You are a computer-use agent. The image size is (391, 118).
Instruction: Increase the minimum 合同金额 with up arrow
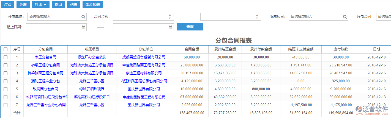pyautogui.click(x=169, y=15)
